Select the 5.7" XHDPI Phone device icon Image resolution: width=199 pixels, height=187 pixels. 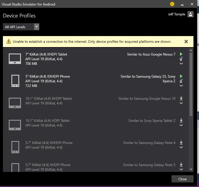click(15, 168)
